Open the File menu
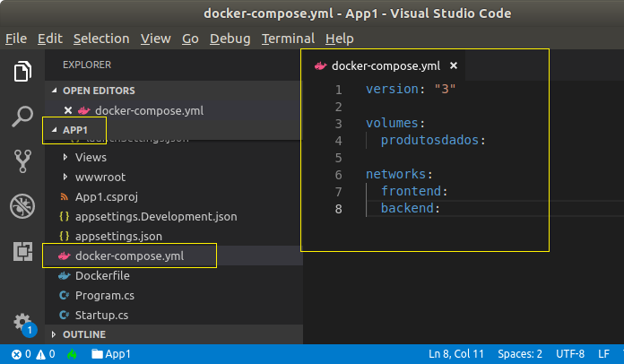Viewport: 624px width, 364px height. 16,39
